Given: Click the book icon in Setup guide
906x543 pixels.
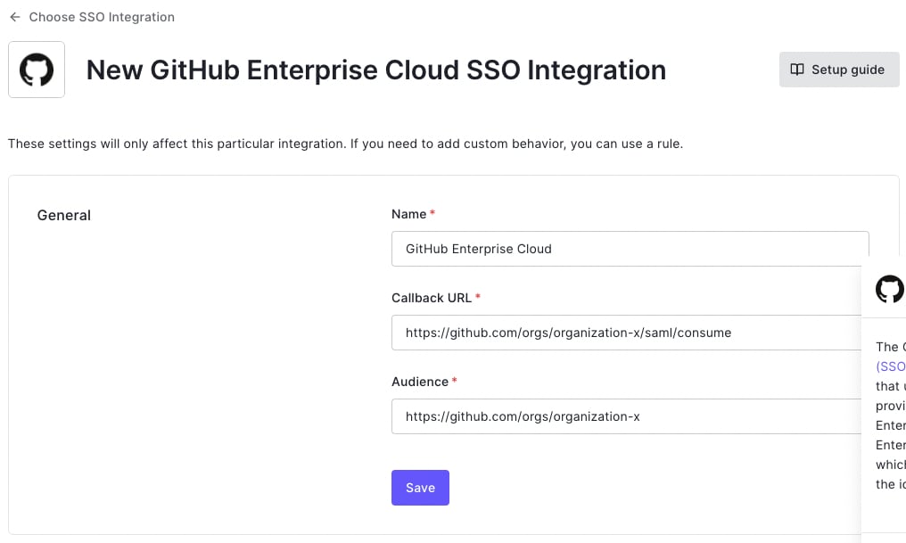Looking at the screenshot, I should pyautogui.click(x=797, y=70).
